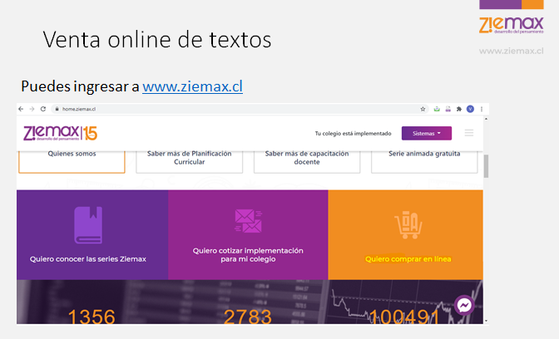Click the Ziemax 15 logo in site header
Viewport: 559px width, 339px height.
point(60,133)
